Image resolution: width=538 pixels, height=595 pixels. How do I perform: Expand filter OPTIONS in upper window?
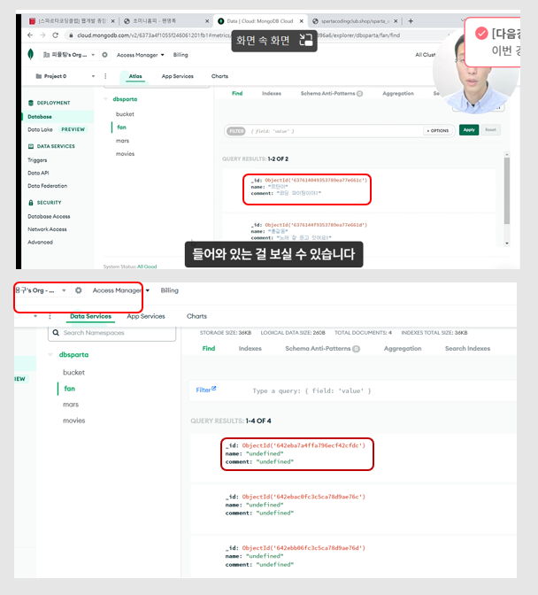[438, 130]
